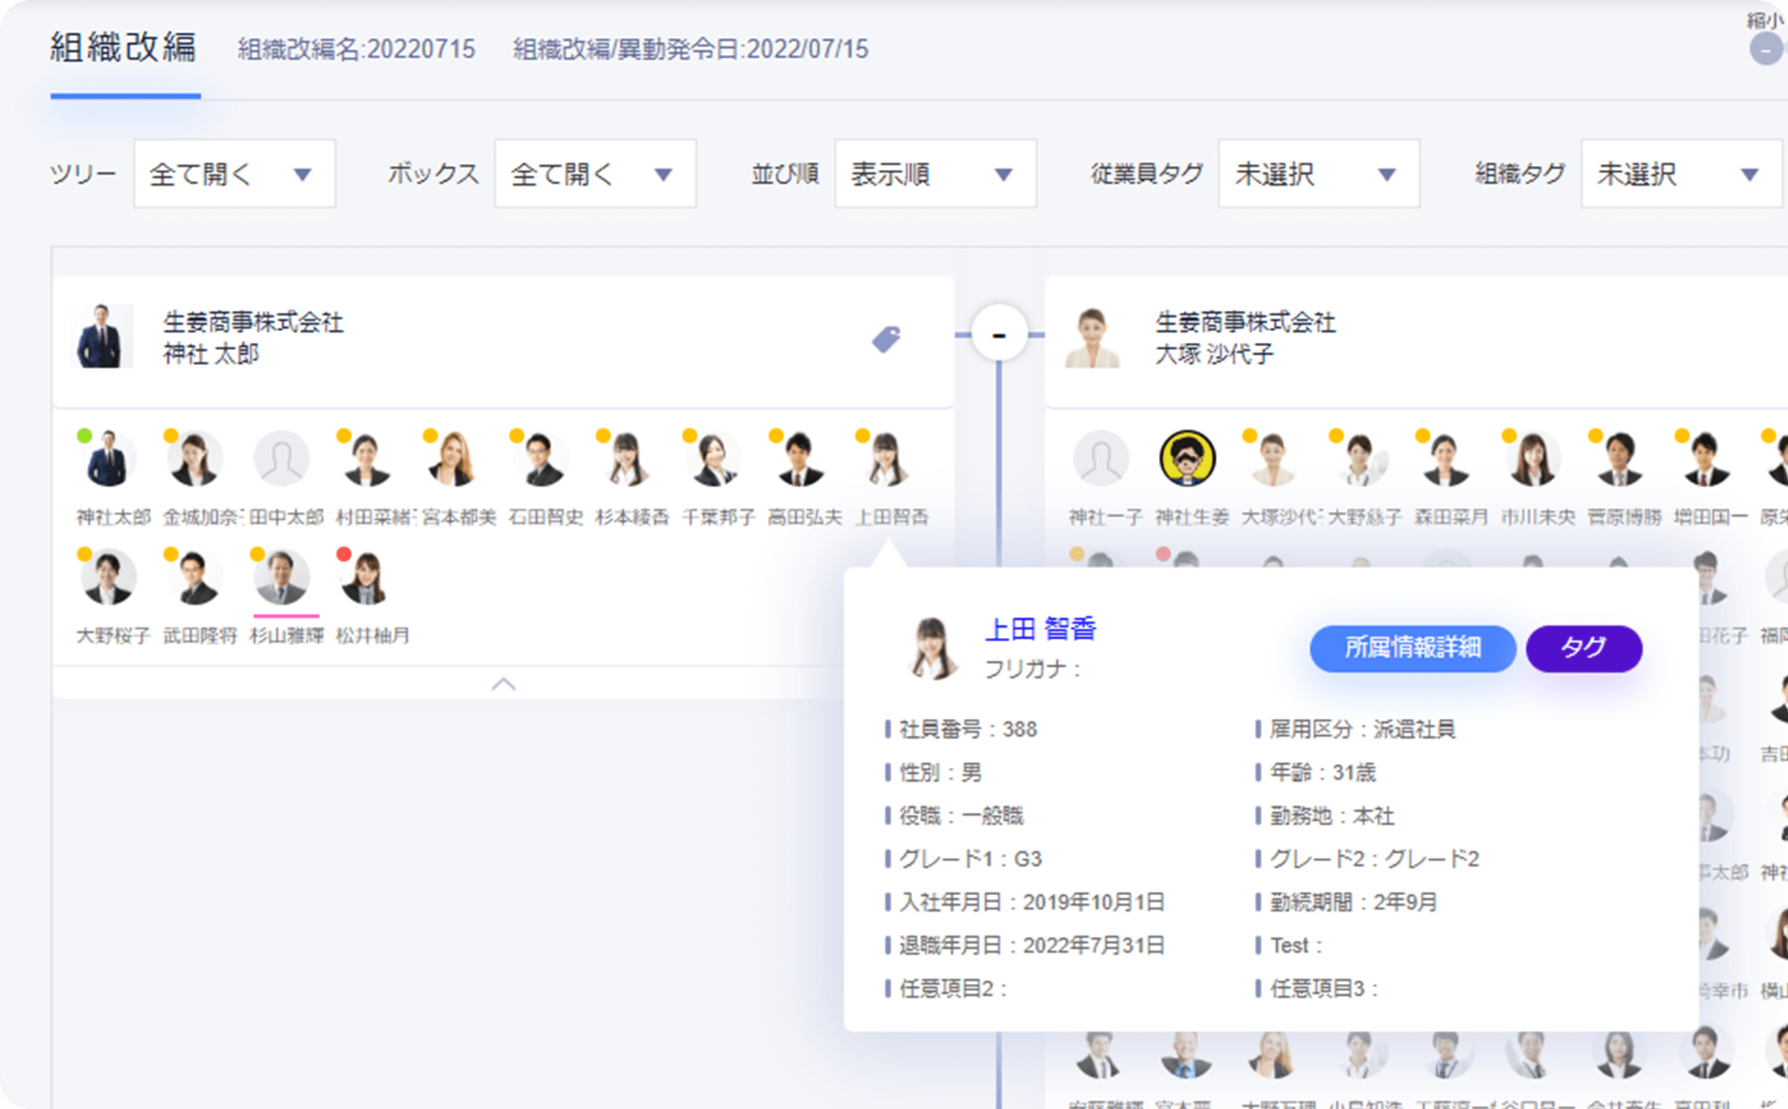Select the 組織改編 tab

pyautogui.click(x=124, y=49)
